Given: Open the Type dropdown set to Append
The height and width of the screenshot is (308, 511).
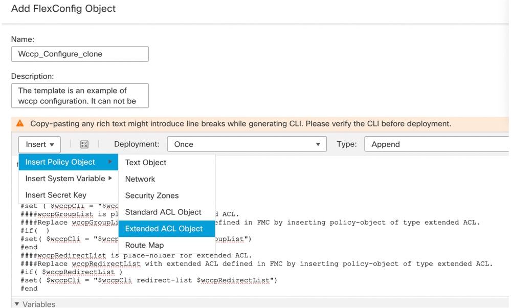Looking at the screenshot, I should pyautogui.click(x=437, y=144).
